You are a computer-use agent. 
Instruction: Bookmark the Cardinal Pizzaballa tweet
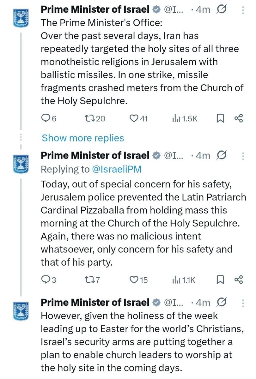[x=220, y=280]
